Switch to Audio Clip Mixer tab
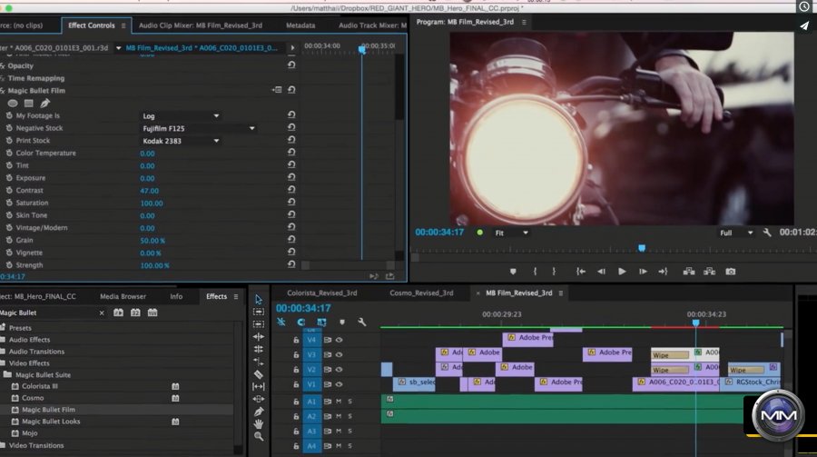The height and width of the screenshot is (457, 817). [x=201, y=25]
